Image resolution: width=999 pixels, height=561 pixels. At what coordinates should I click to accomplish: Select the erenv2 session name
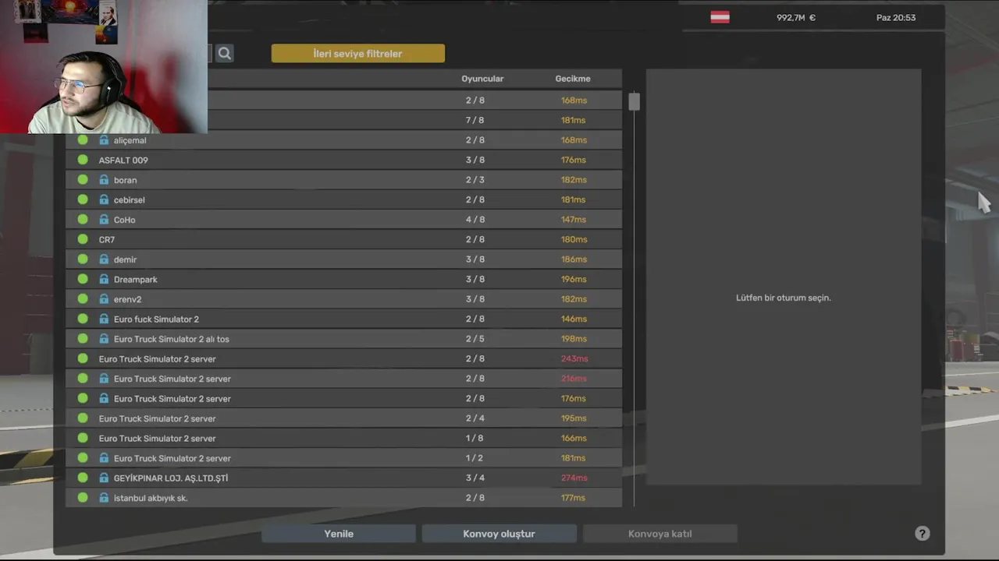pyautogui.click(x=127, y=299)
